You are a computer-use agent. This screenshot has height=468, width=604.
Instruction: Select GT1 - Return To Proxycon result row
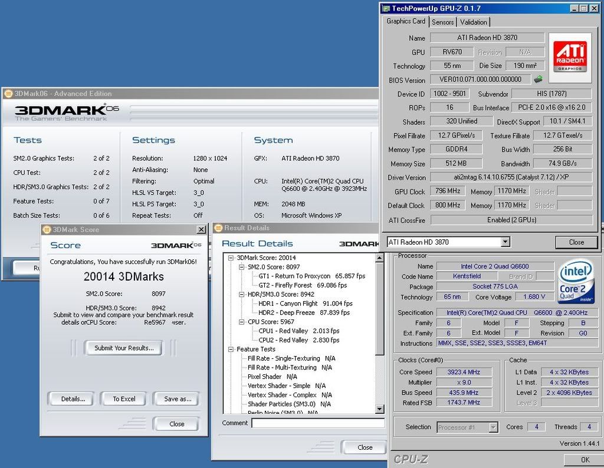311,276
